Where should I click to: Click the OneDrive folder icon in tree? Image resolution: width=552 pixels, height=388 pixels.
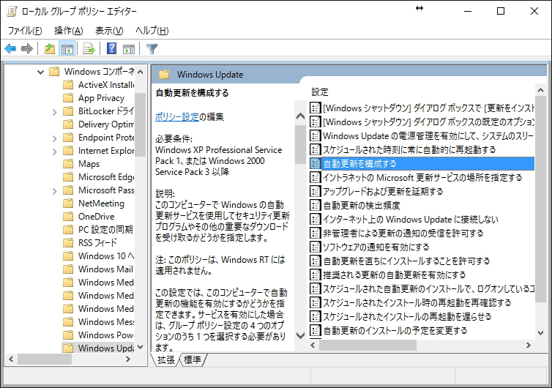click(x=68, y=217)
